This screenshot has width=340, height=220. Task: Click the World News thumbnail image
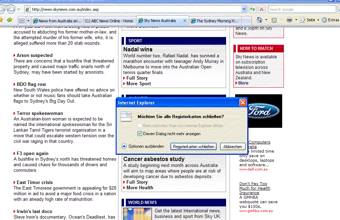click(138, 214)
